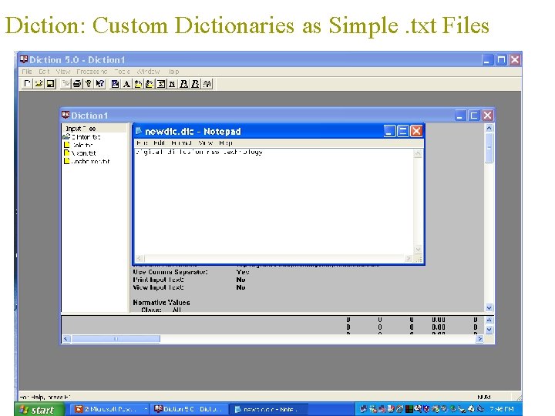This screenshot has height=416, width=555.
Task: Click the binoculars find icon in toolbar
Action: [207, 84]
